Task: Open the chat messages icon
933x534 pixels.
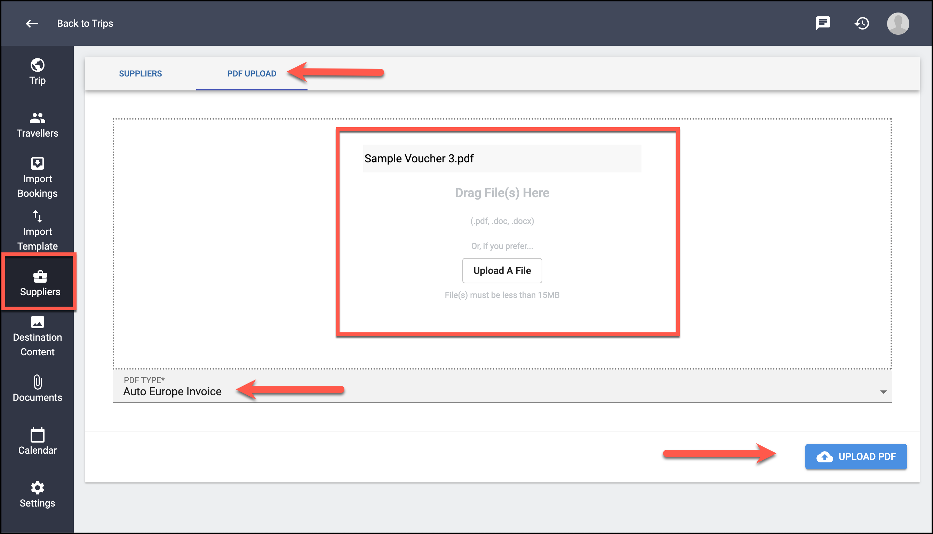Action: [x=823, y=23]
